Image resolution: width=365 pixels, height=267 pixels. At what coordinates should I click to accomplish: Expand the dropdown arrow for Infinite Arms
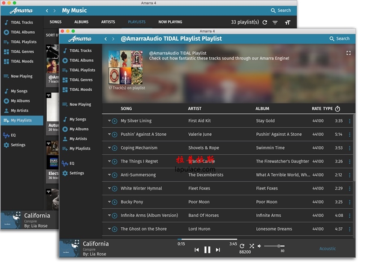[109, 216]
